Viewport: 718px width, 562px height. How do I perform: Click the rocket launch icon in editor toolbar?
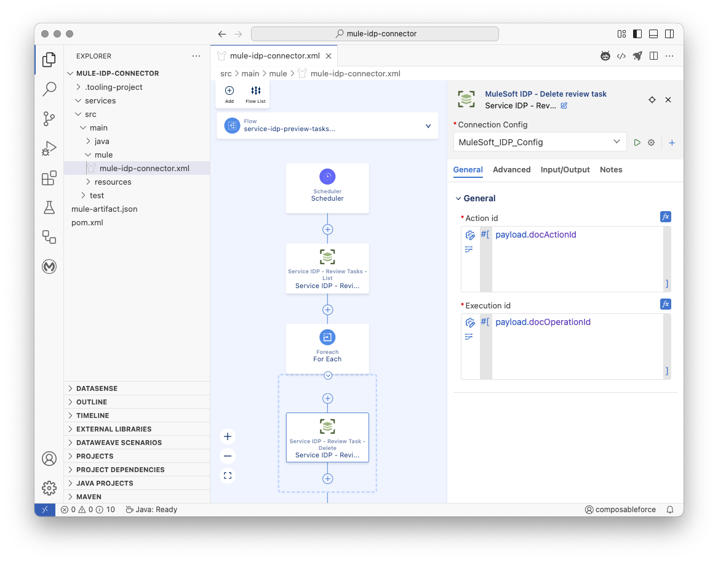[x=637, y=55]
